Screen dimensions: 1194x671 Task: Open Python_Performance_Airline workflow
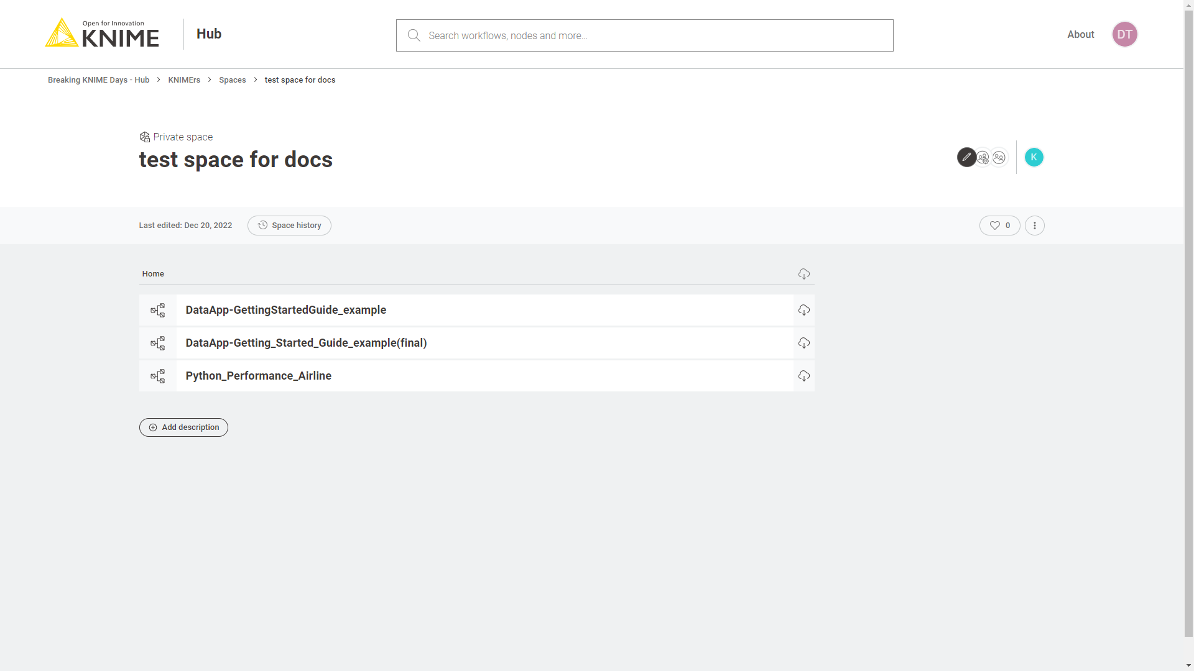[485, 376]
